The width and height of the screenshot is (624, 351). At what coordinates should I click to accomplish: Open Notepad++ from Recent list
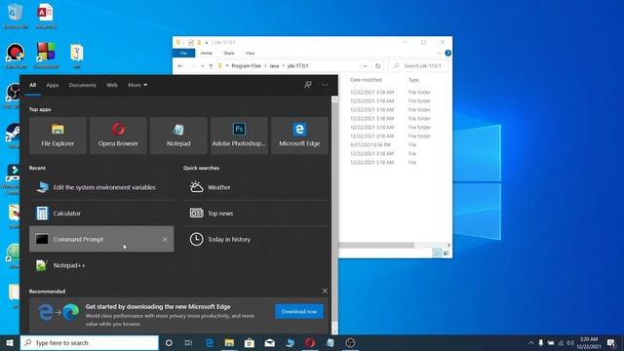[x=101, y=265]
